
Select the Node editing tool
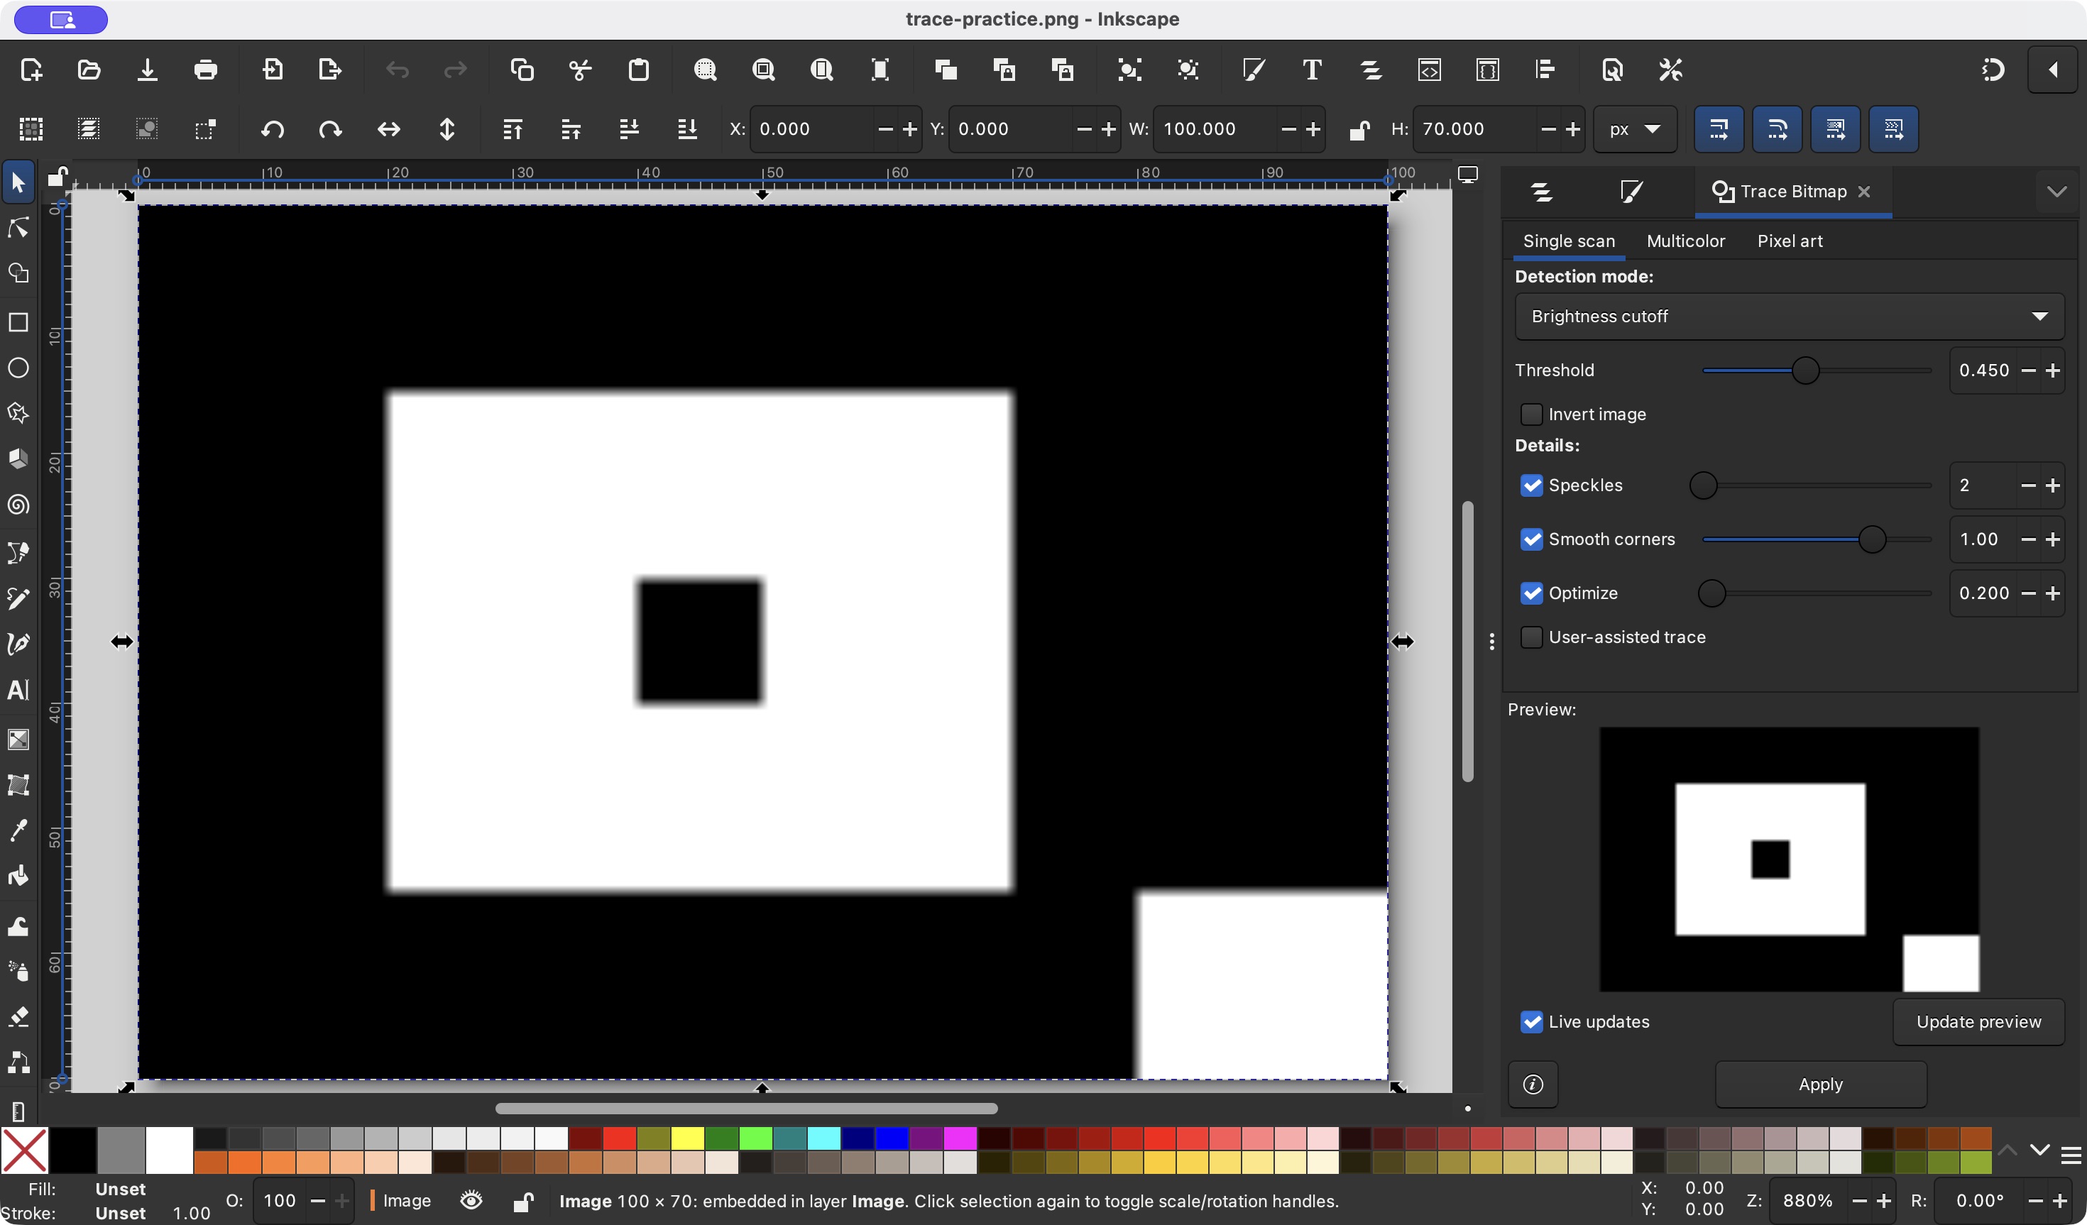(18, 228)
